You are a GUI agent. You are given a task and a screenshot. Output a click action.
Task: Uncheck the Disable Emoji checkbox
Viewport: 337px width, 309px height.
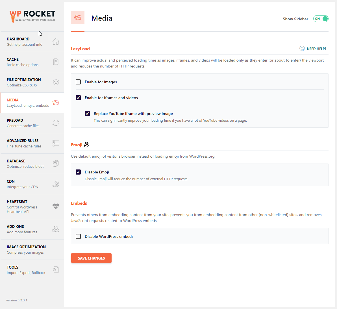(x=78, y=172)
